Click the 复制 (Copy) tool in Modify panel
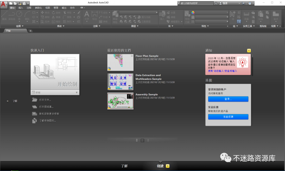Image resolution: width=285 pixels, height=171 pixels. (45, 17)
